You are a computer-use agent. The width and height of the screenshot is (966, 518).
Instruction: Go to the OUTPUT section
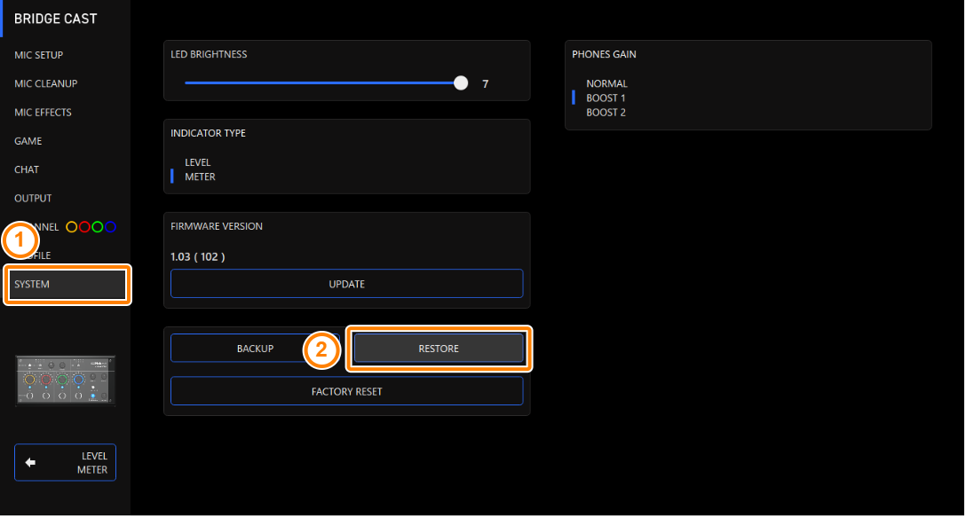pos(34,198)
